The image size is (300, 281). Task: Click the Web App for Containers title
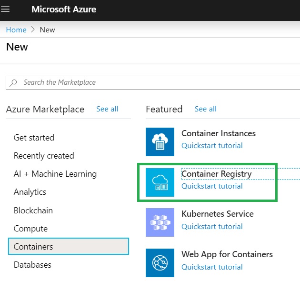[227, 254]
